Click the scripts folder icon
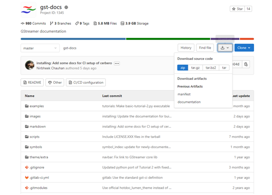This screenshot has height=195, width=272. coord(26,136)
